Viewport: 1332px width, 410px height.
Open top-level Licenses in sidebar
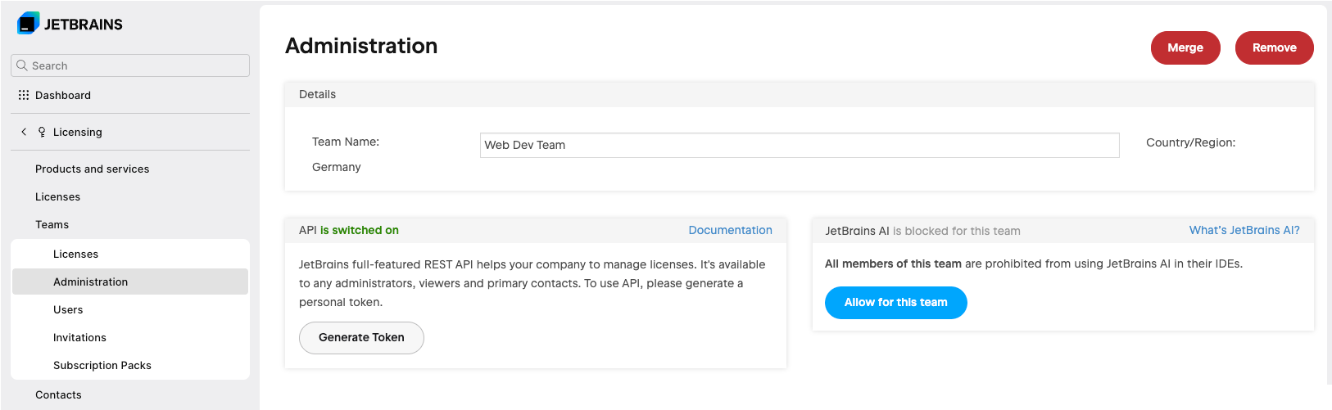point(58,196)
